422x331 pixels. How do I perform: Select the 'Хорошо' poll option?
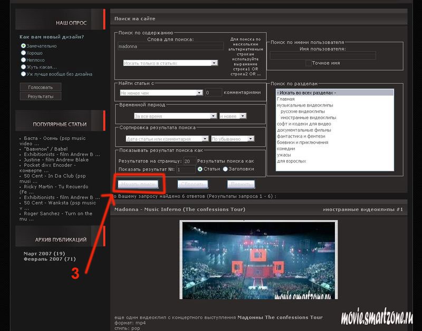point(23,53)
